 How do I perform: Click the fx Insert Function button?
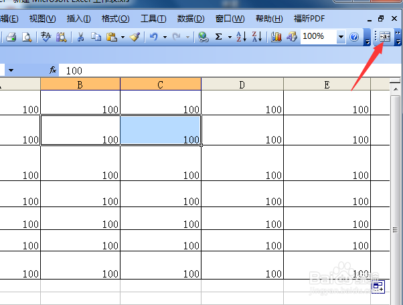(x=53, y=70)
